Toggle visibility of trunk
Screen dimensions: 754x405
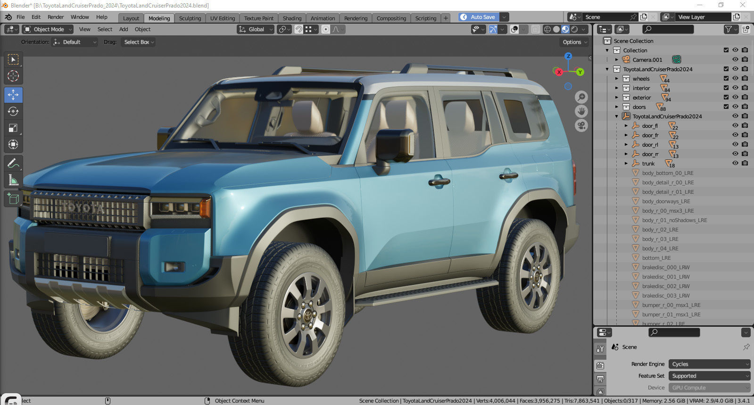coord(735,163)
